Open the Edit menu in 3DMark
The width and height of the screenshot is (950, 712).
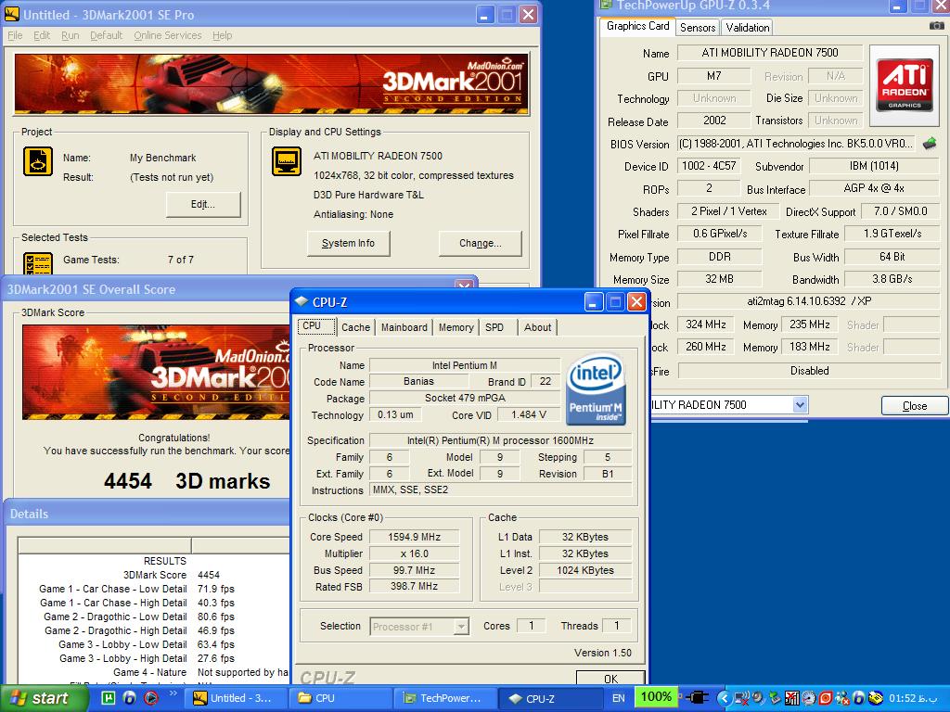pyautogui.click(x=42, y=35)
